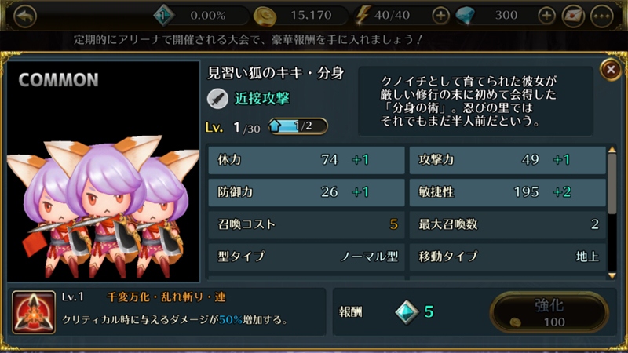Select the 体力 stat row
This screenshot has height=353, width=628.
tap(306, 160)
